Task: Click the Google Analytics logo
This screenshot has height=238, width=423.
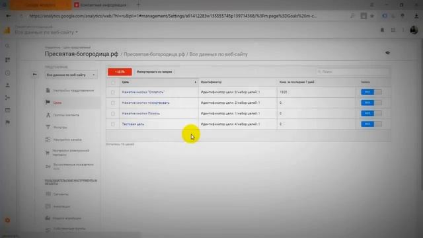Action: coord(7,30)
